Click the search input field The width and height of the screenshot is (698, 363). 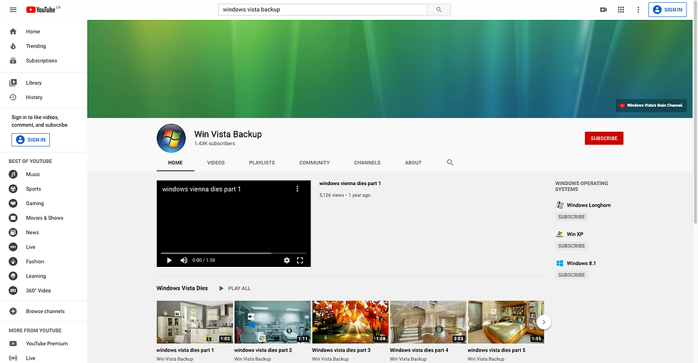[323, 9]
